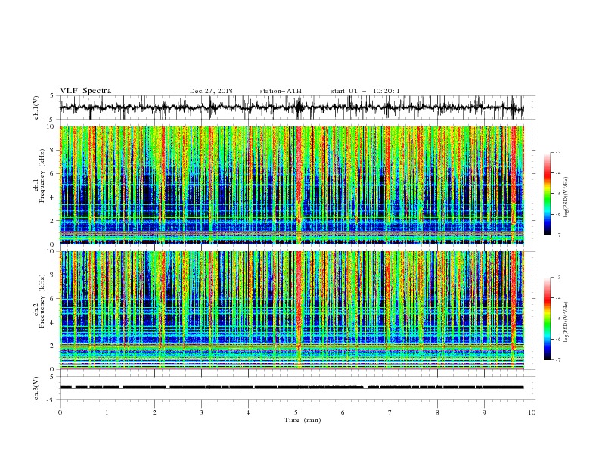599x463 pixels.
Task: Click the upper log(PSD)(V²/Hz) colorbar label
Action: [567, 197]
